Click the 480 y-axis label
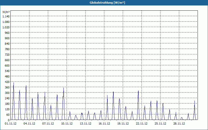The height and width of the screenshot is (130, 208). point(7,76)
